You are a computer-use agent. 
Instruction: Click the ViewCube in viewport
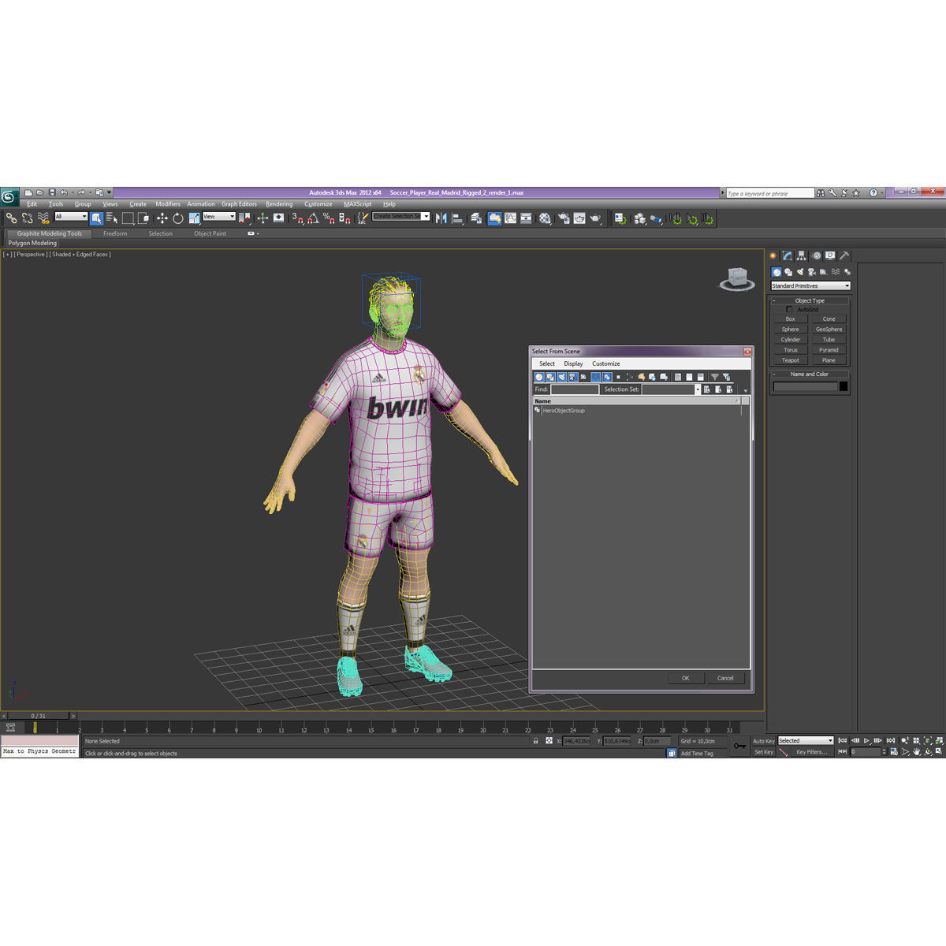point(737,279)
